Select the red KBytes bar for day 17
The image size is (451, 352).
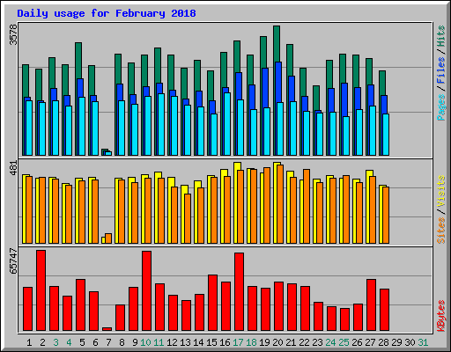coord(239,292)
